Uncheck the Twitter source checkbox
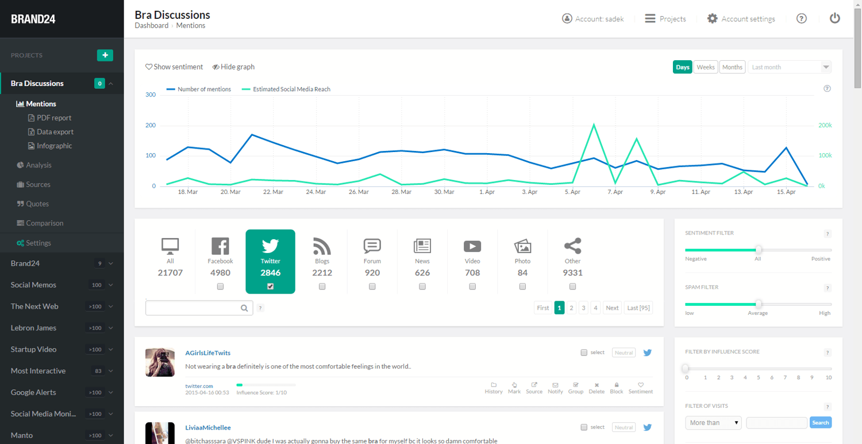Screen dimensions: 862x444 [x=270, y=286]
